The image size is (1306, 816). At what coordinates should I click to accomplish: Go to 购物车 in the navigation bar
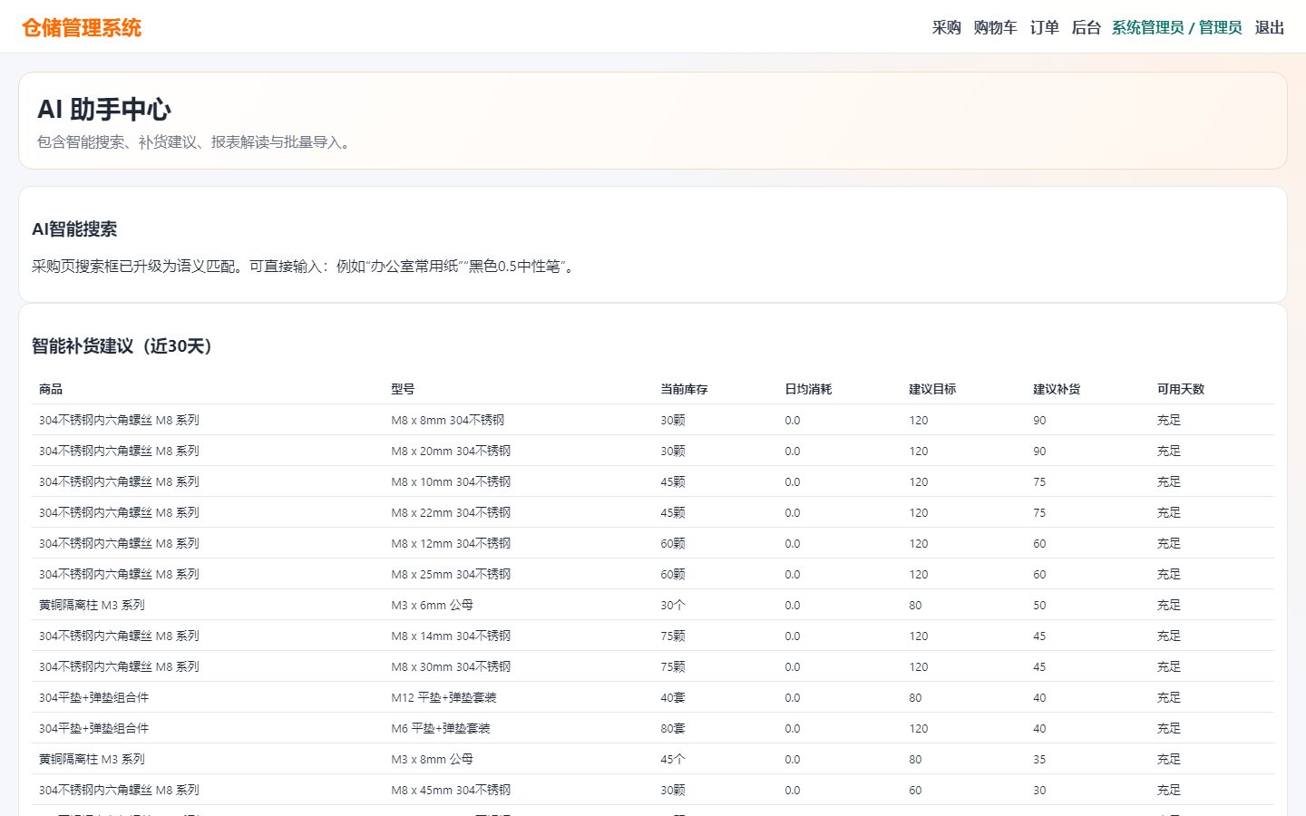[x=995, y=27]
